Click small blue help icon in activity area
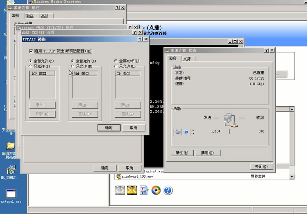This screenshot has width=307, height=214. pyautogui.click(x=186, y=132)
